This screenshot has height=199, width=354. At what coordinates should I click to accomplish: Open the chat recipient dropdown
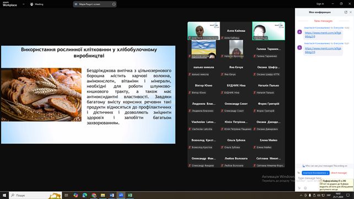click(315, 173)
